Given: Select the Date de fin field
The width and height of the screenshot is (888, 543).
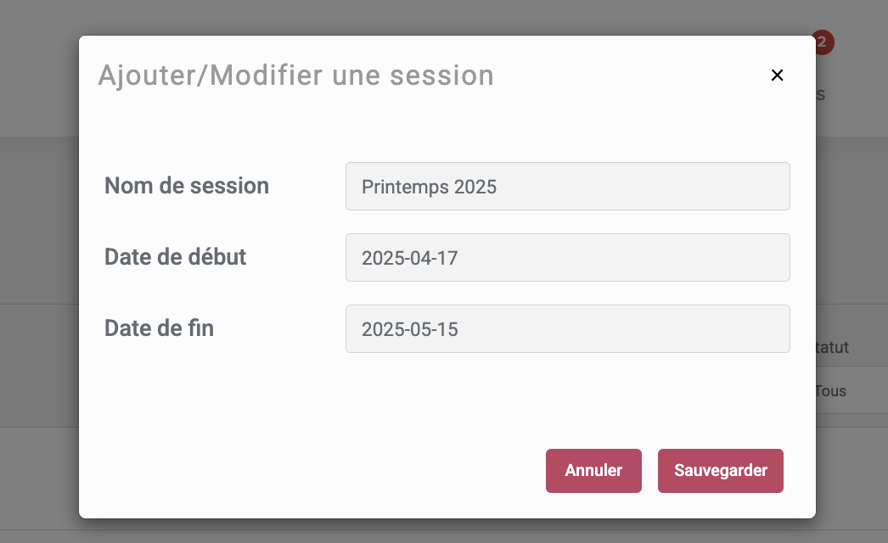Looking at the screenshot, I should (x=567, y=329).
